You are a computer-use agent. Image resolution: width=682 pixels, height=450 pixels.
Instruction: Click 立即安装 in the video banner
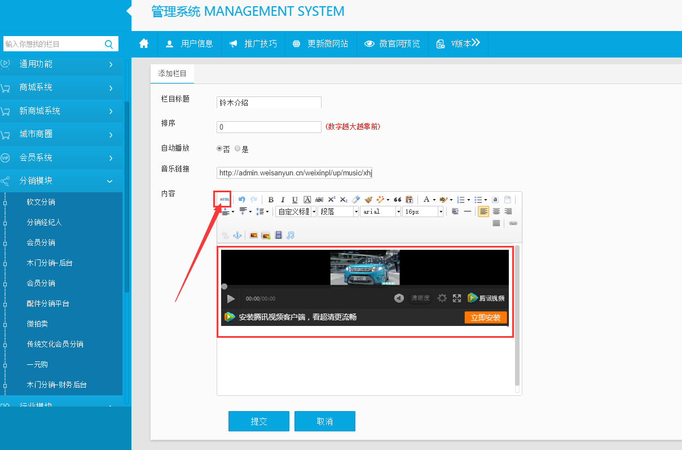coord(486,317)
